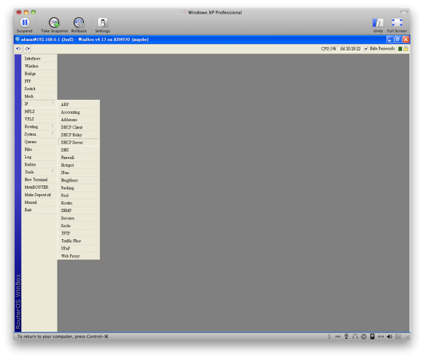Click the padlock icon in WinBox toolbar
Viewport: 424px width, 359px height.
(405, 48)
